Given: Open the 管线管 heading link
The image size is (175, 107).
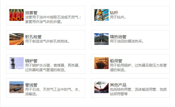Looking at the screenshot, I should 31,85.
